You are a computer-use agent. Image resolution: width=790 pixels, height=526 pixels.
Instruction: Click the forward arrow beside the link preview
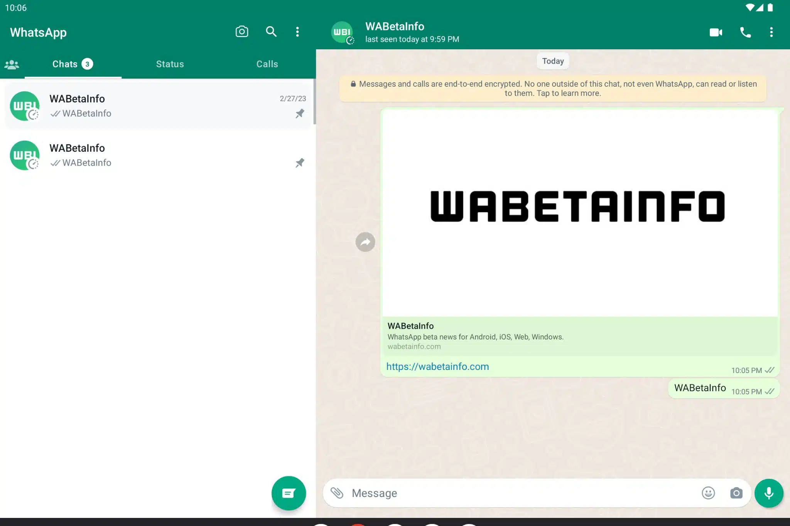[x=365, y=242]
